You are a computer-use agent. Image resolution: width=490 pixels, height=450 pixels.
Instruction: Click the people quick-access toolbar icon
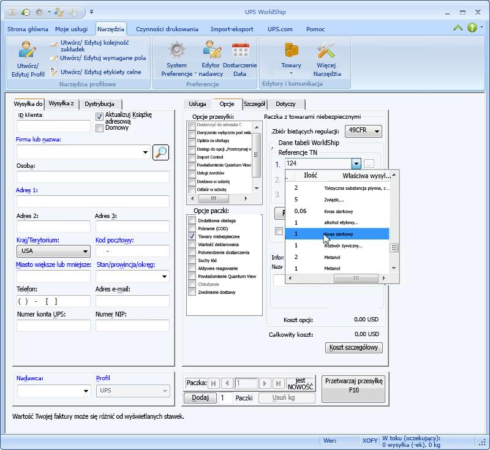[x=59, y=12]
